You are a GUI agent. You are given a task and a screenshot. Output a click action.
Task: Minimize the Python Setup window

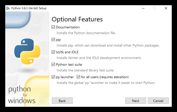pyautogui.click(x=143, y=8)
